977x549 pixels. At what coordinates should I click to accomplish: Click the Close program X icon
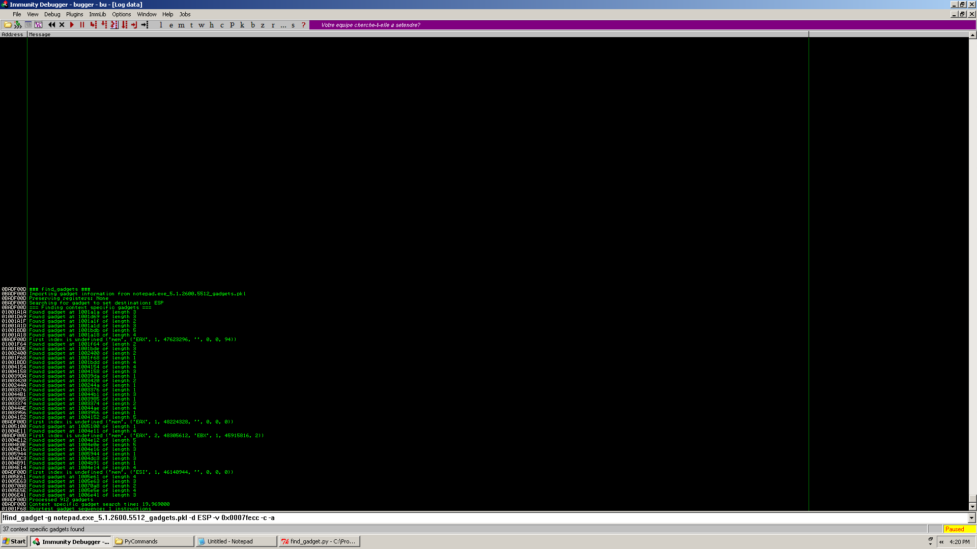click(62, 25)
